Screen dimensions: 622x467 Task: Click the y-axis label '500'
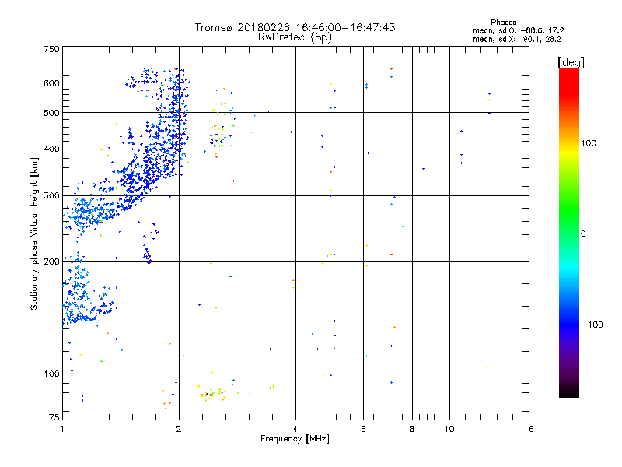coord(51,113)
